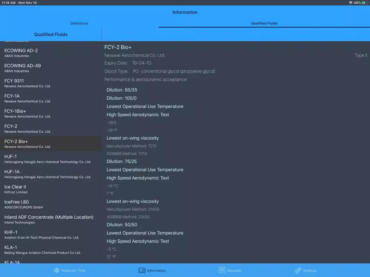This screenshot has height=277, width=370.
Task: Click the -3 °C value
Action: [111, 249]
